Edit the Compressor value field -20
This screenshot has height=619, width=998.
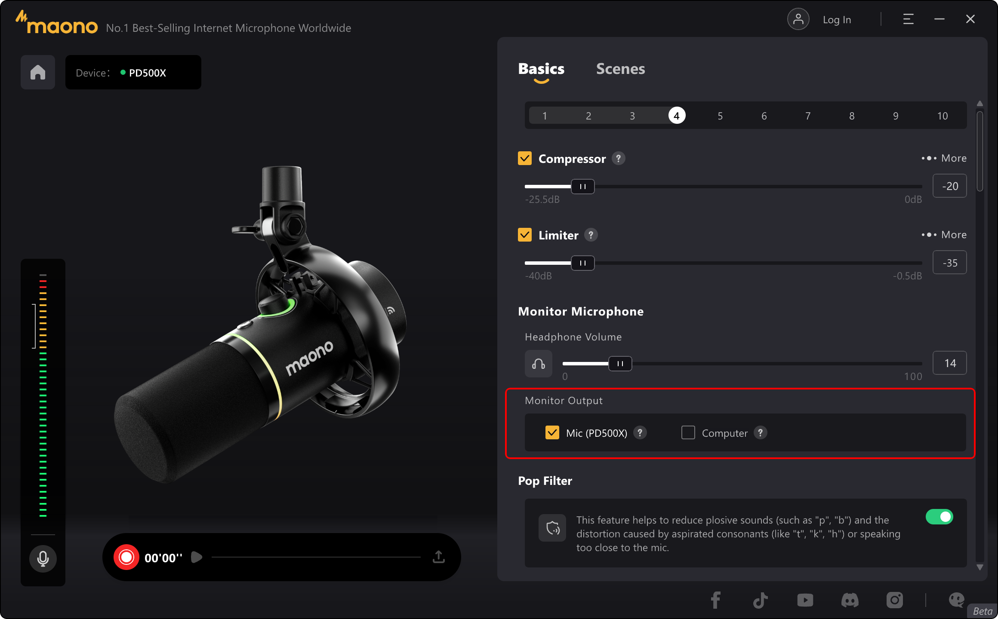coord(949,186)
